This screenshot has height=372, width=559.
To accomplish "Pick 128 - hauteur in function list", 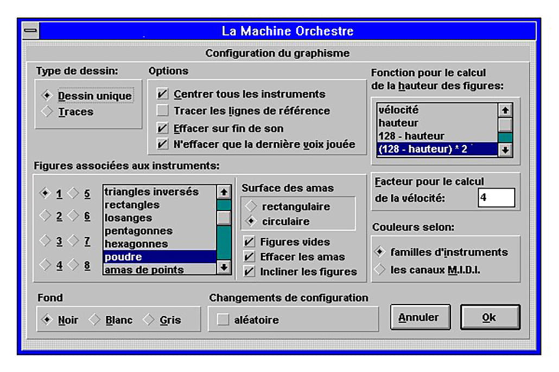I will tap(437, 136).
